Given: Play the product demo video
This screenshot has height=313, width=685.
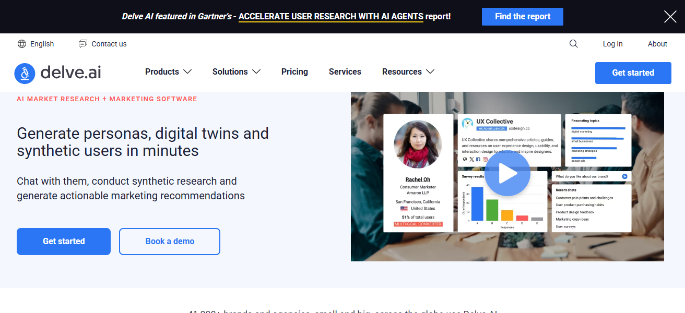Looking at the screenshot, I should 507,174.
